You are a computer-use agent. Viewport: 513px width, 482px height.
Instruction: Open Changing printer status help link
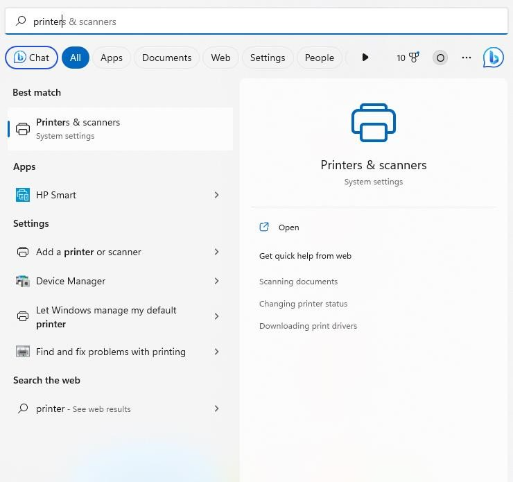(303, 304)
